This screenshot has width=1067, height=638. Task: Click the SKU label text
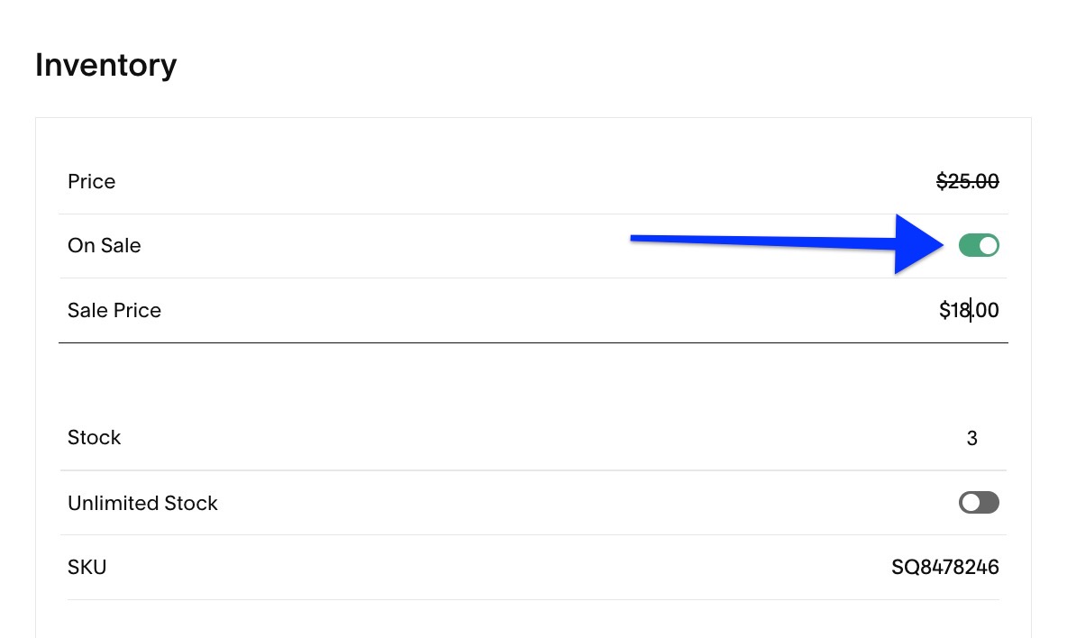87,568
